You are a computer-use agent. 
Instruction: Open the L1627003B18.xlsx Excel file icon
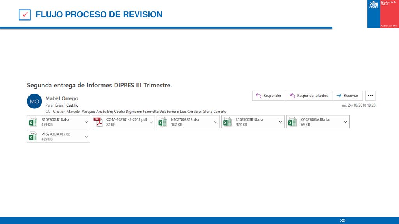click(228, 122)
